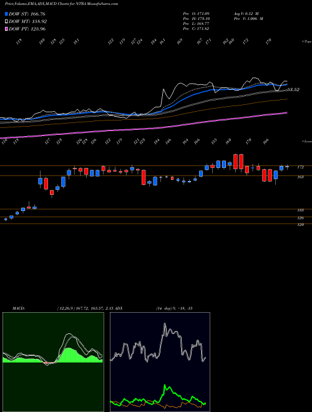Click the bright green ADX line peak
Screen dimensions: 312x412
coord(165,386)
